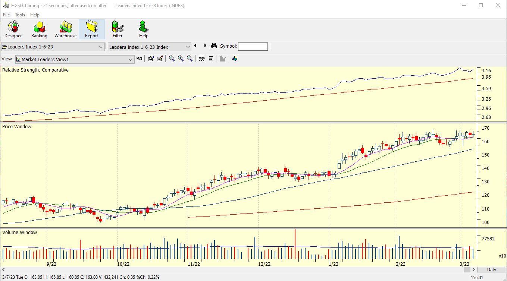Open the Ranking tool
507x281 pixels.
click(x=39, y=29)
